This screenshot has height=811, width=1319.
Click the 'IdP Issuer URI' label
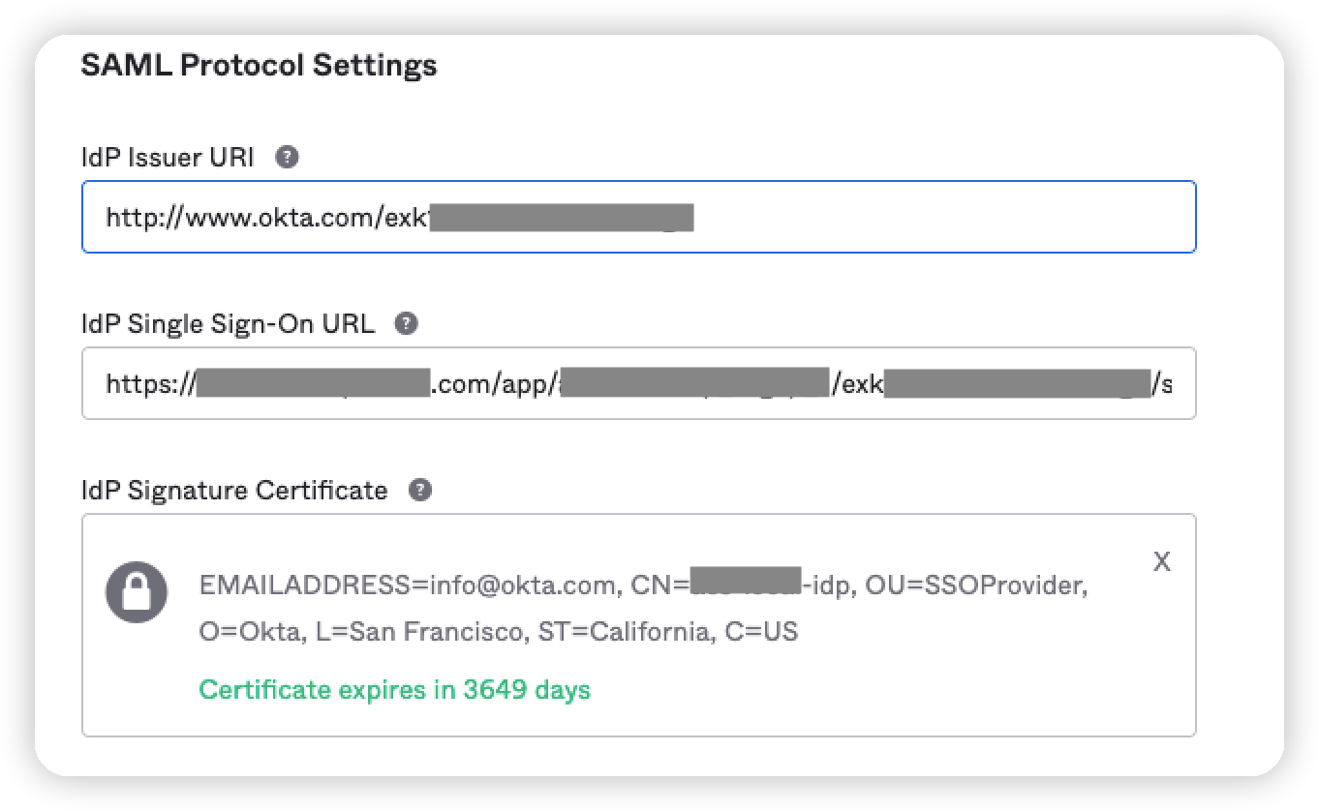coord(168,158)
